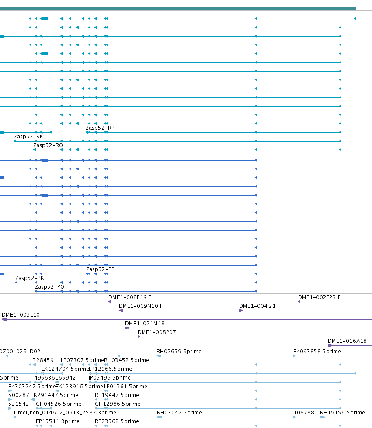
Task: Open the RH02659.5prime EST label
Action: (179, 352)
